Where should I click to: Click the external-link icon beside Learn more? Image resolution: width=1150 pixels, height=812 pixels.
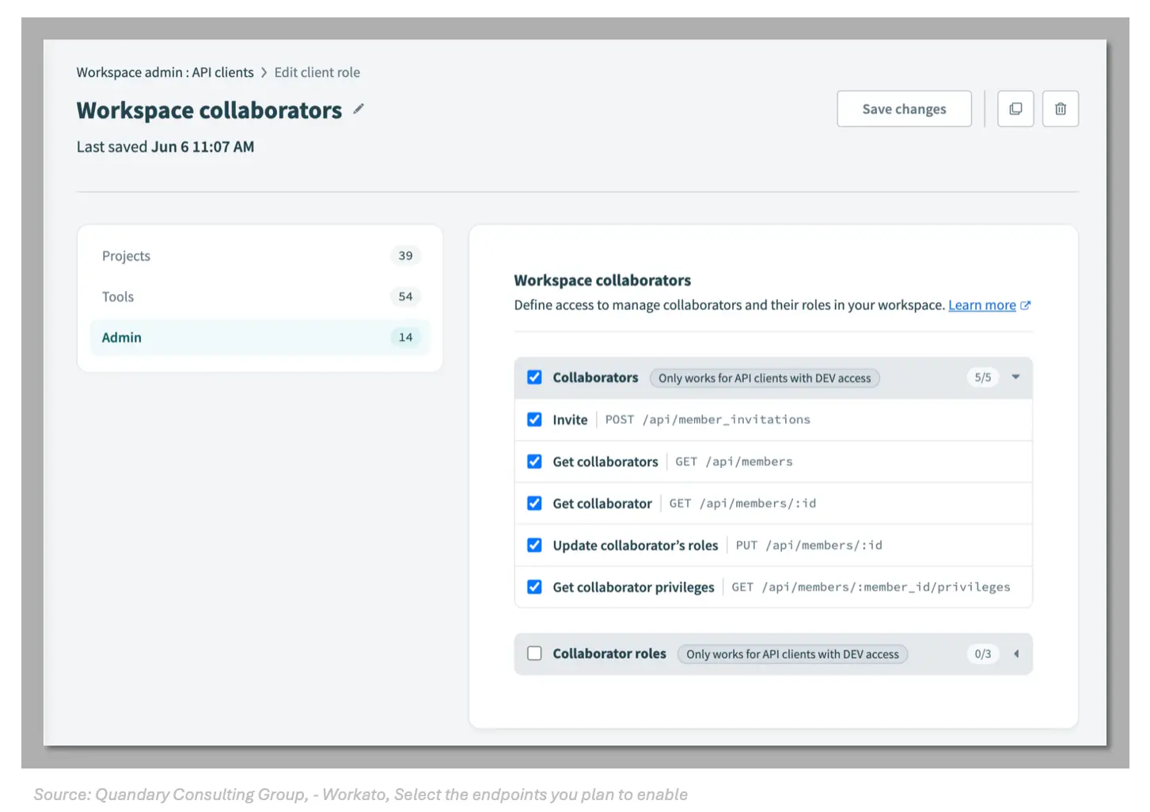[1027, 304]
